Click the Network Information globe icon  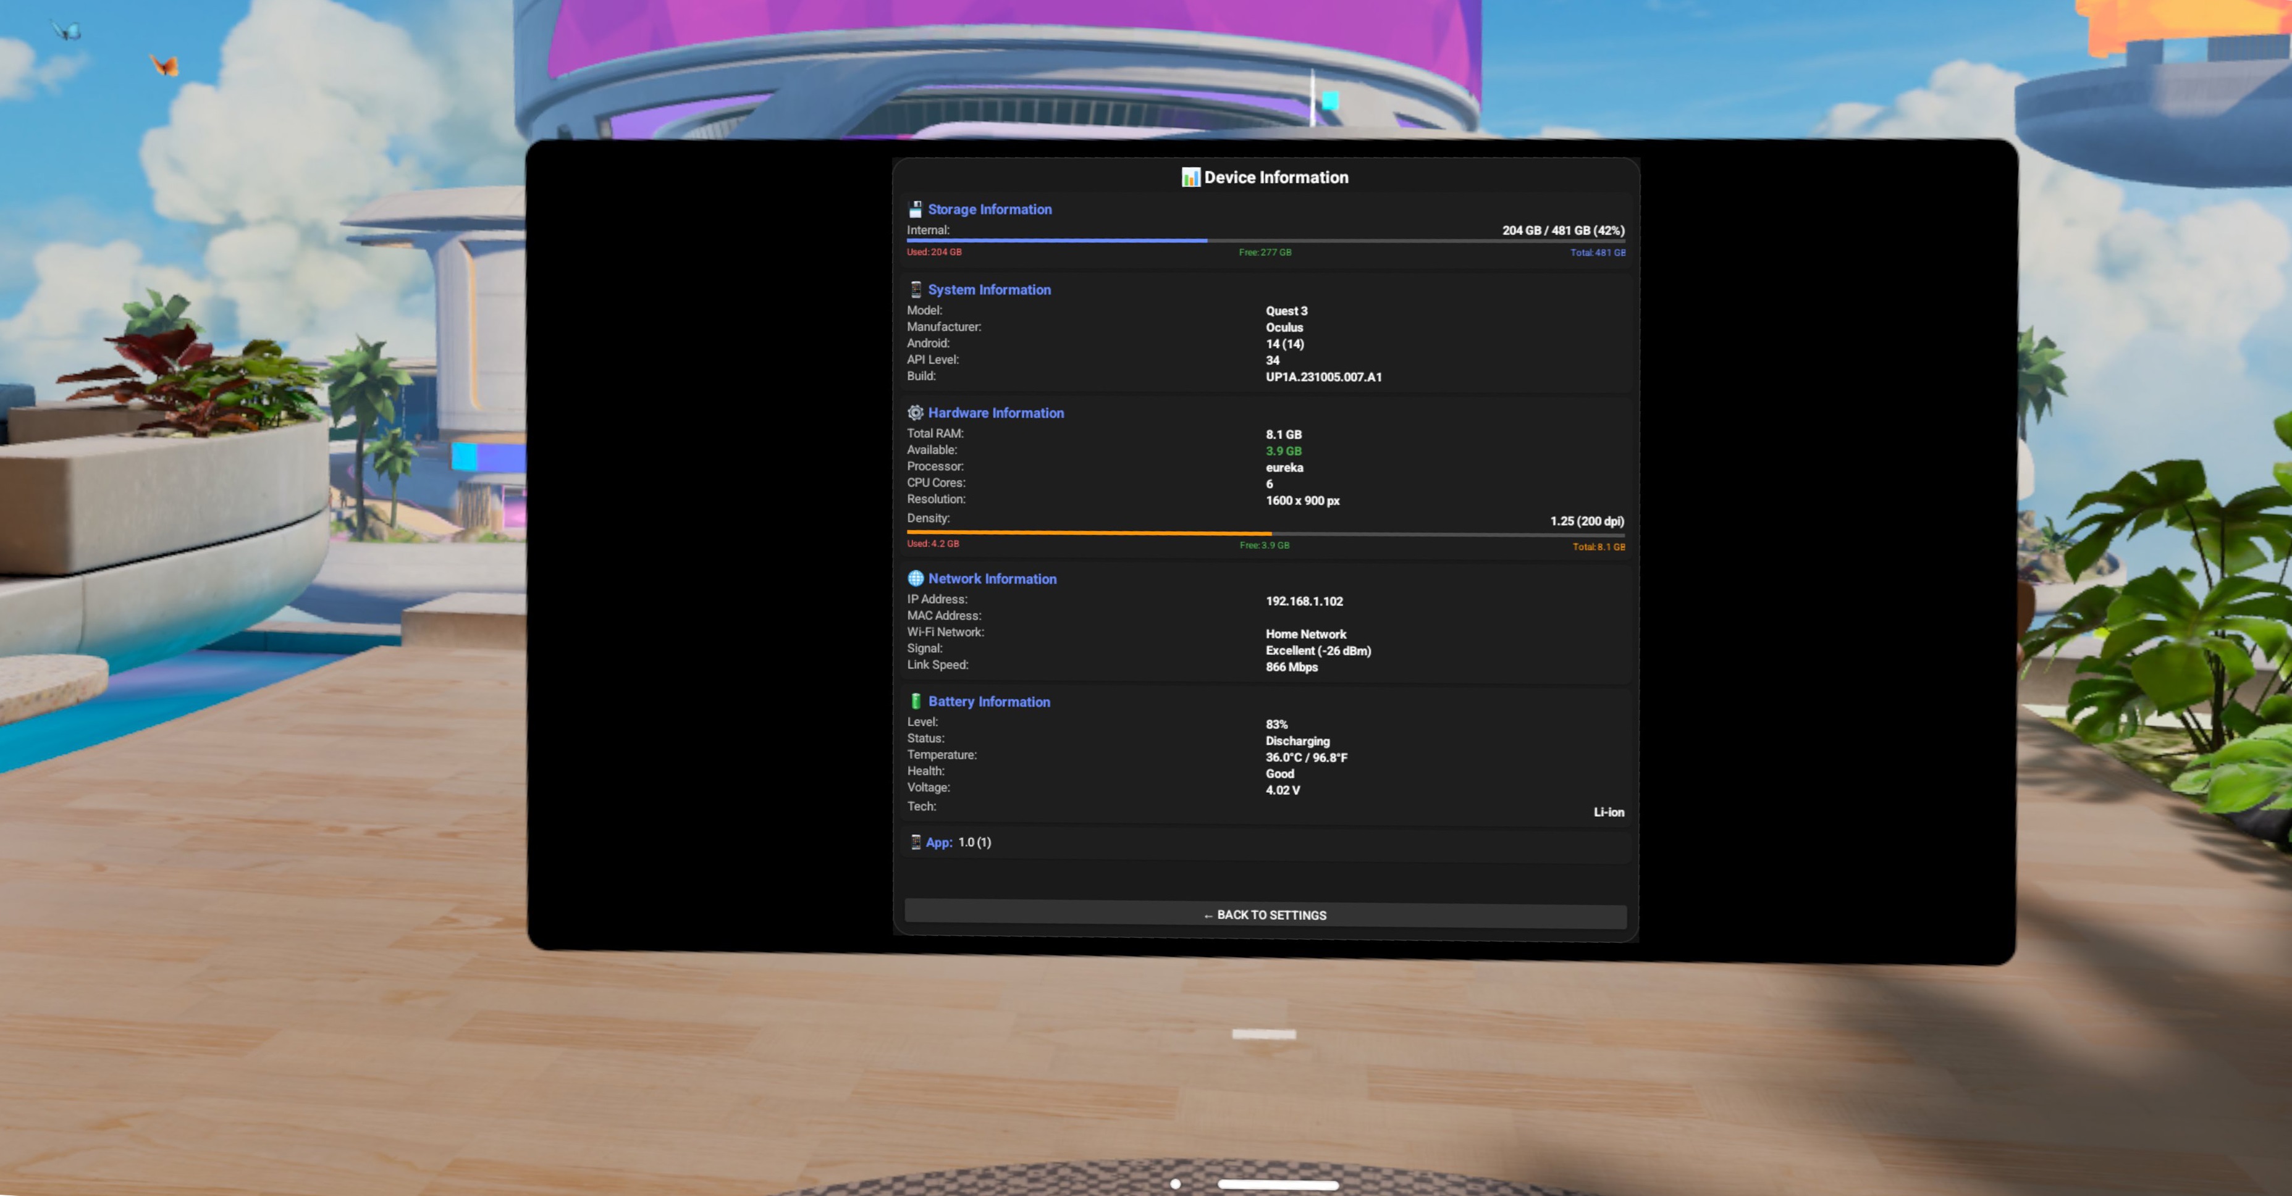916,578
